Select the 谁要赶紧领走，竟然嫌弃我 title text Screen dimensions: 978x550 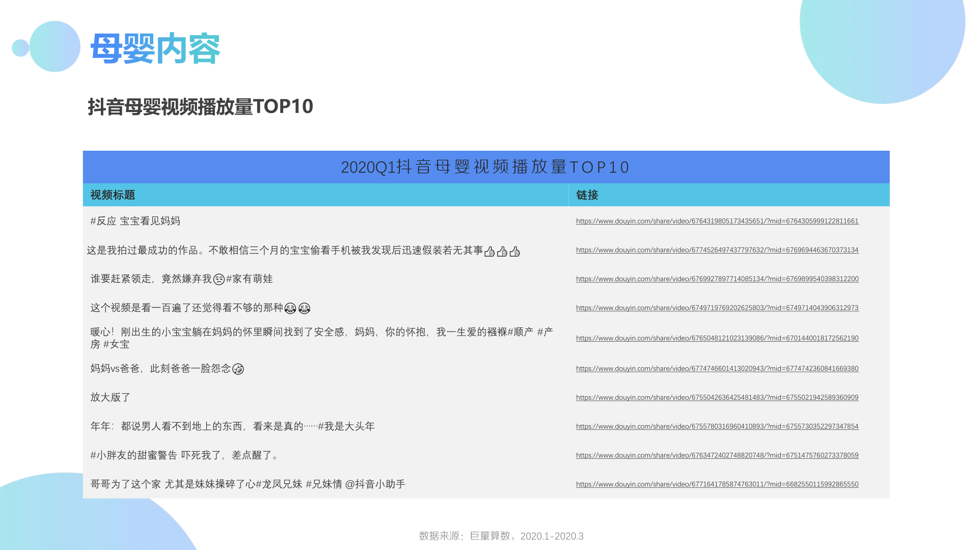[x=181, y=279]
